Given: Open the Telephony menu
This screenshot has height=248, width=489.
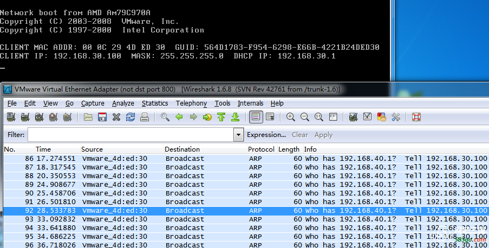Looking at the screenshot, I should point(192,103).
